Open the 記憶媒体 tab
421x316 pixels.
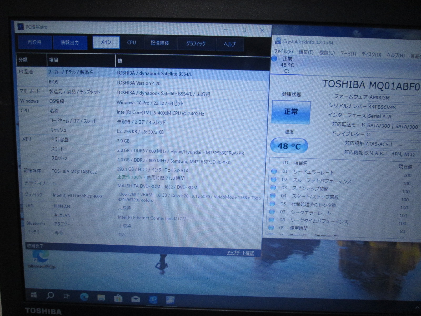click(x=160, y=43)
